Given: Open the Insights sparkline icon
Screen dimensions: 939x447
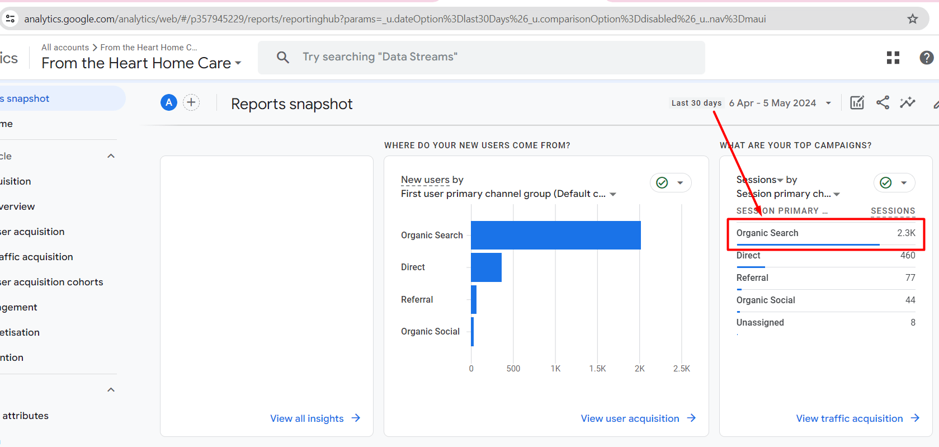Looking at the screenshot, I should [908, 102].
